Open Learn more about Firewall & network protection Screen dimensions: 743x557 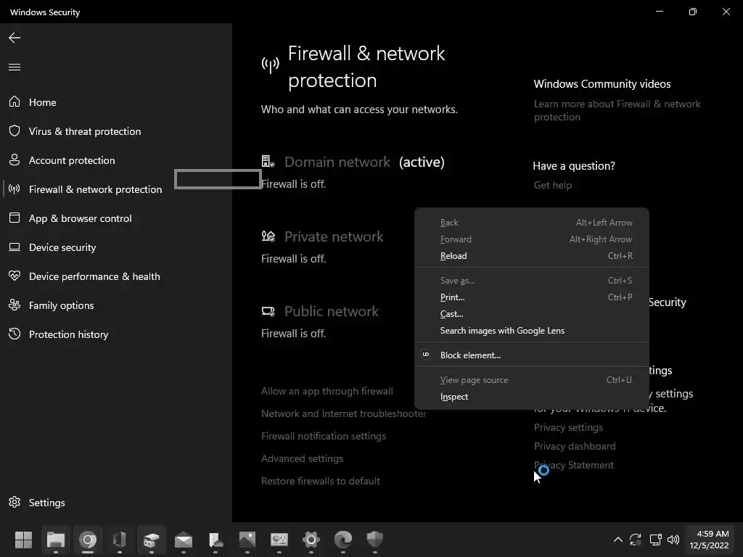[x=617, y=110]
